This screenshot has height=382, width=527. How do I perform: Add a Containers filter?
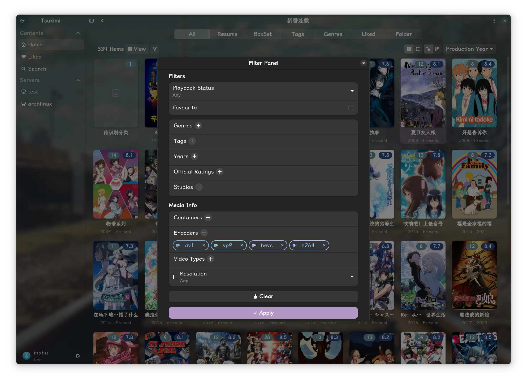point(208,217)
